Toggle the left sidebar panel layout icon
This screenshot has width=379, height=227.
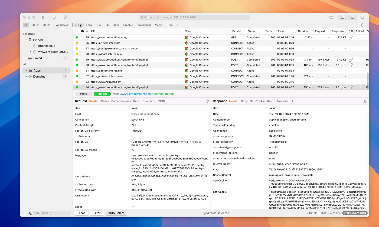[x=342, y=17]
